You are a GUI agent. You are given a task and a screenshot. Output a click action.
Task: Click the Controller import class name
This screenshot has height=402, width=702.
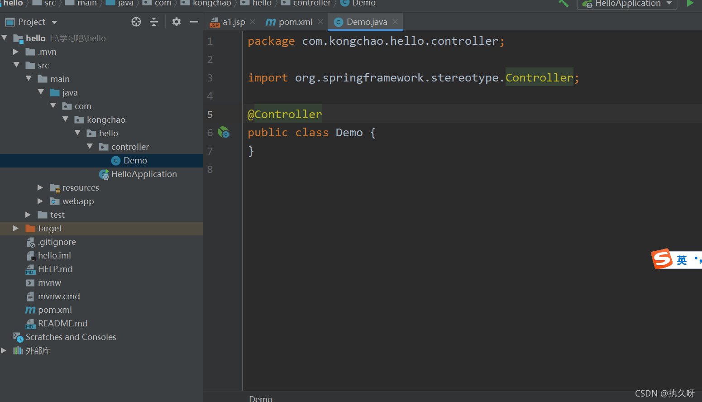[x=540, y=77]
